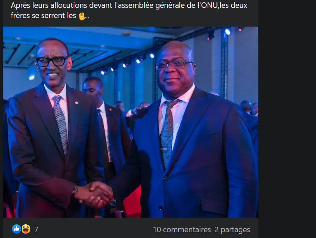Click the laughing Haha reaction icon
The width and height of the screenshot is (316, 238).
26,229
